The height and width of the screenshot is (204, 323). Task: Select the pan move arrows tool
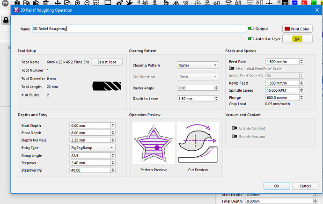(58, 3)
